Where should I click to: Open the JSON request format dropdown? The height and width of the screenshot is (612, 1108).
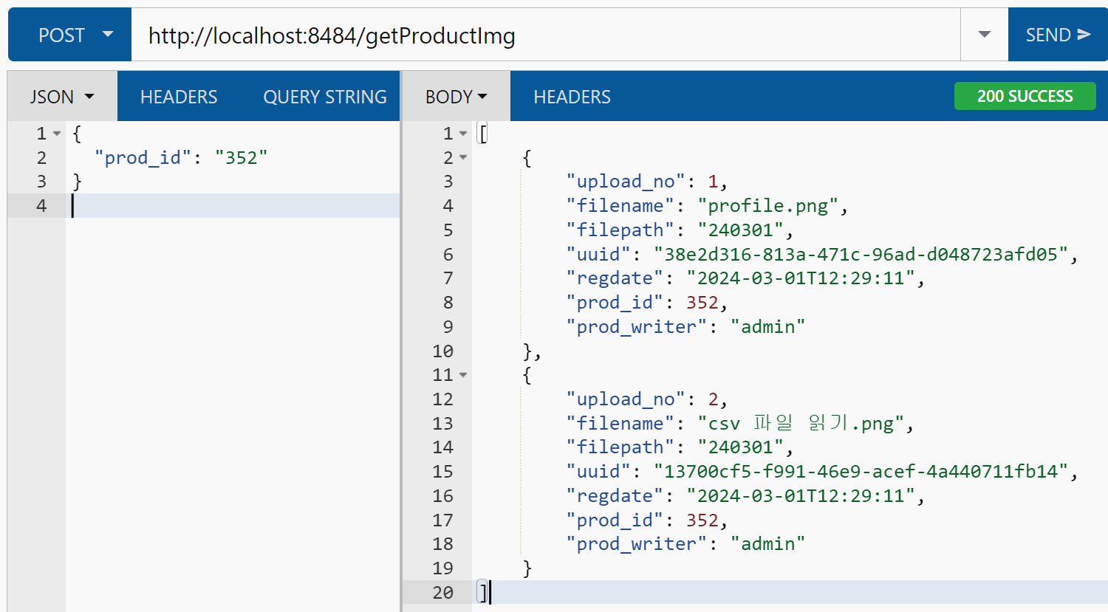(62, 97)
